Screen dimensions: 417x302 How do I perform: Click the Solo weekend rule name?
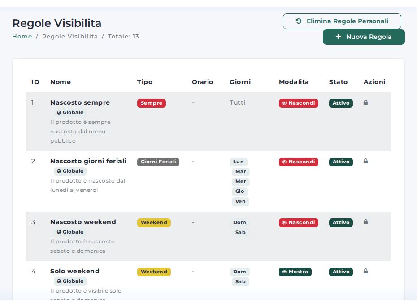[x=75, y=271]
